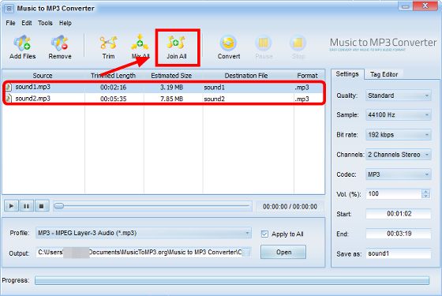
Task: Play the selected audio preview
Action: point(11,206)
